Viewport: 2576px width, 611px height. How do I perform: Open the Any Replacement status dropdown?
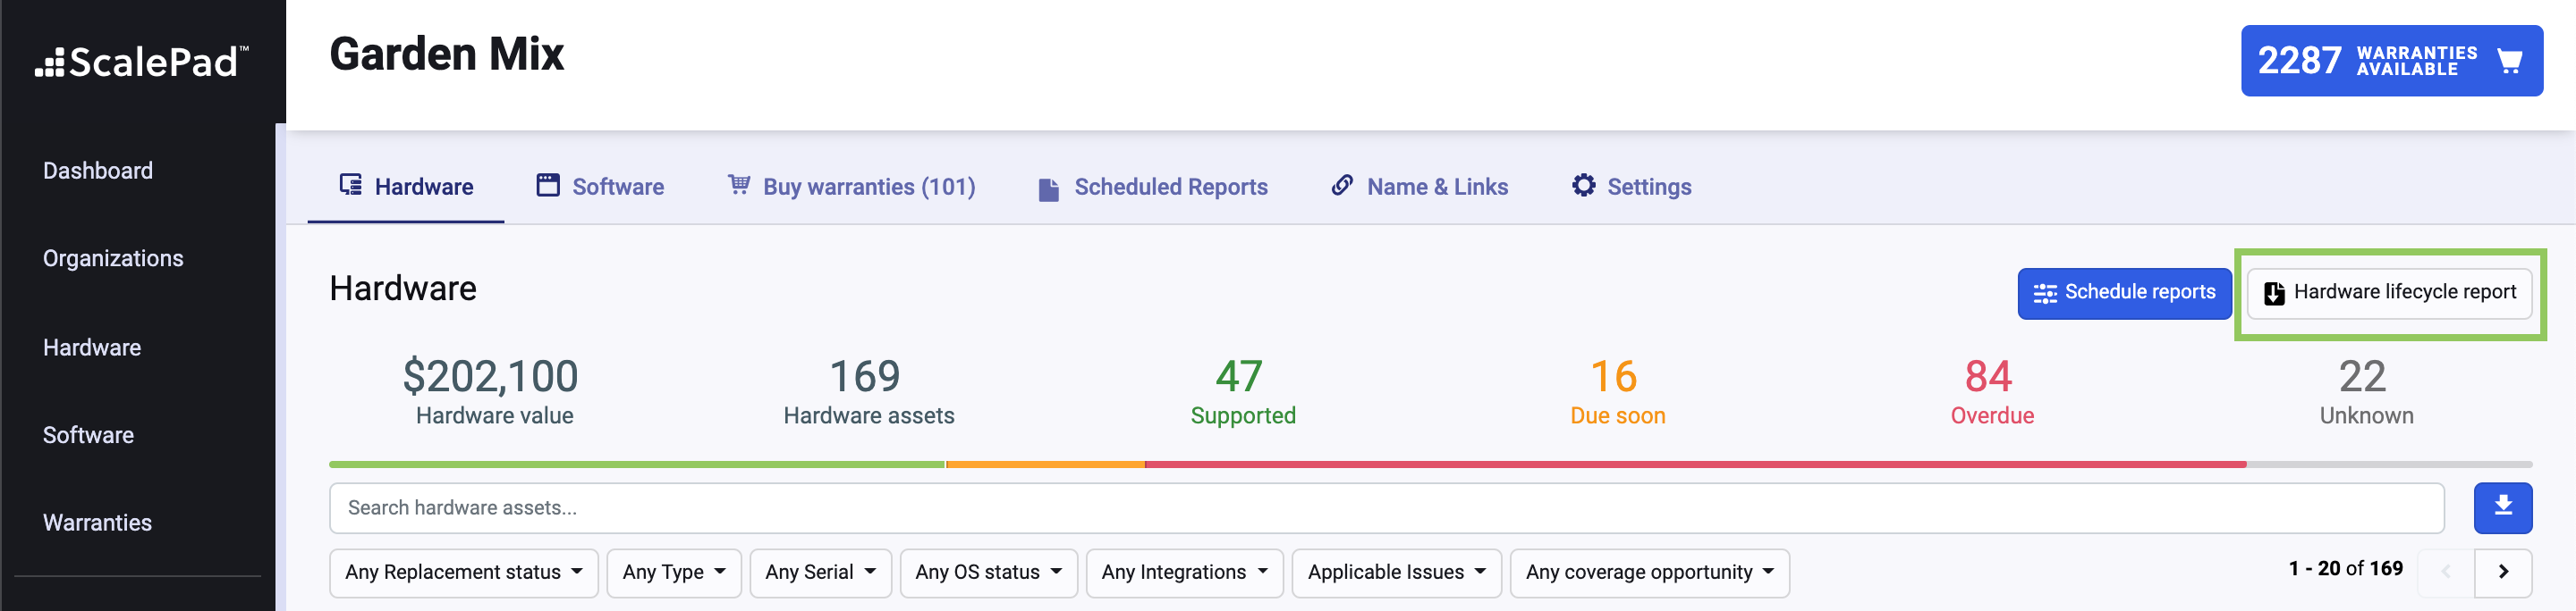(464, 572)
